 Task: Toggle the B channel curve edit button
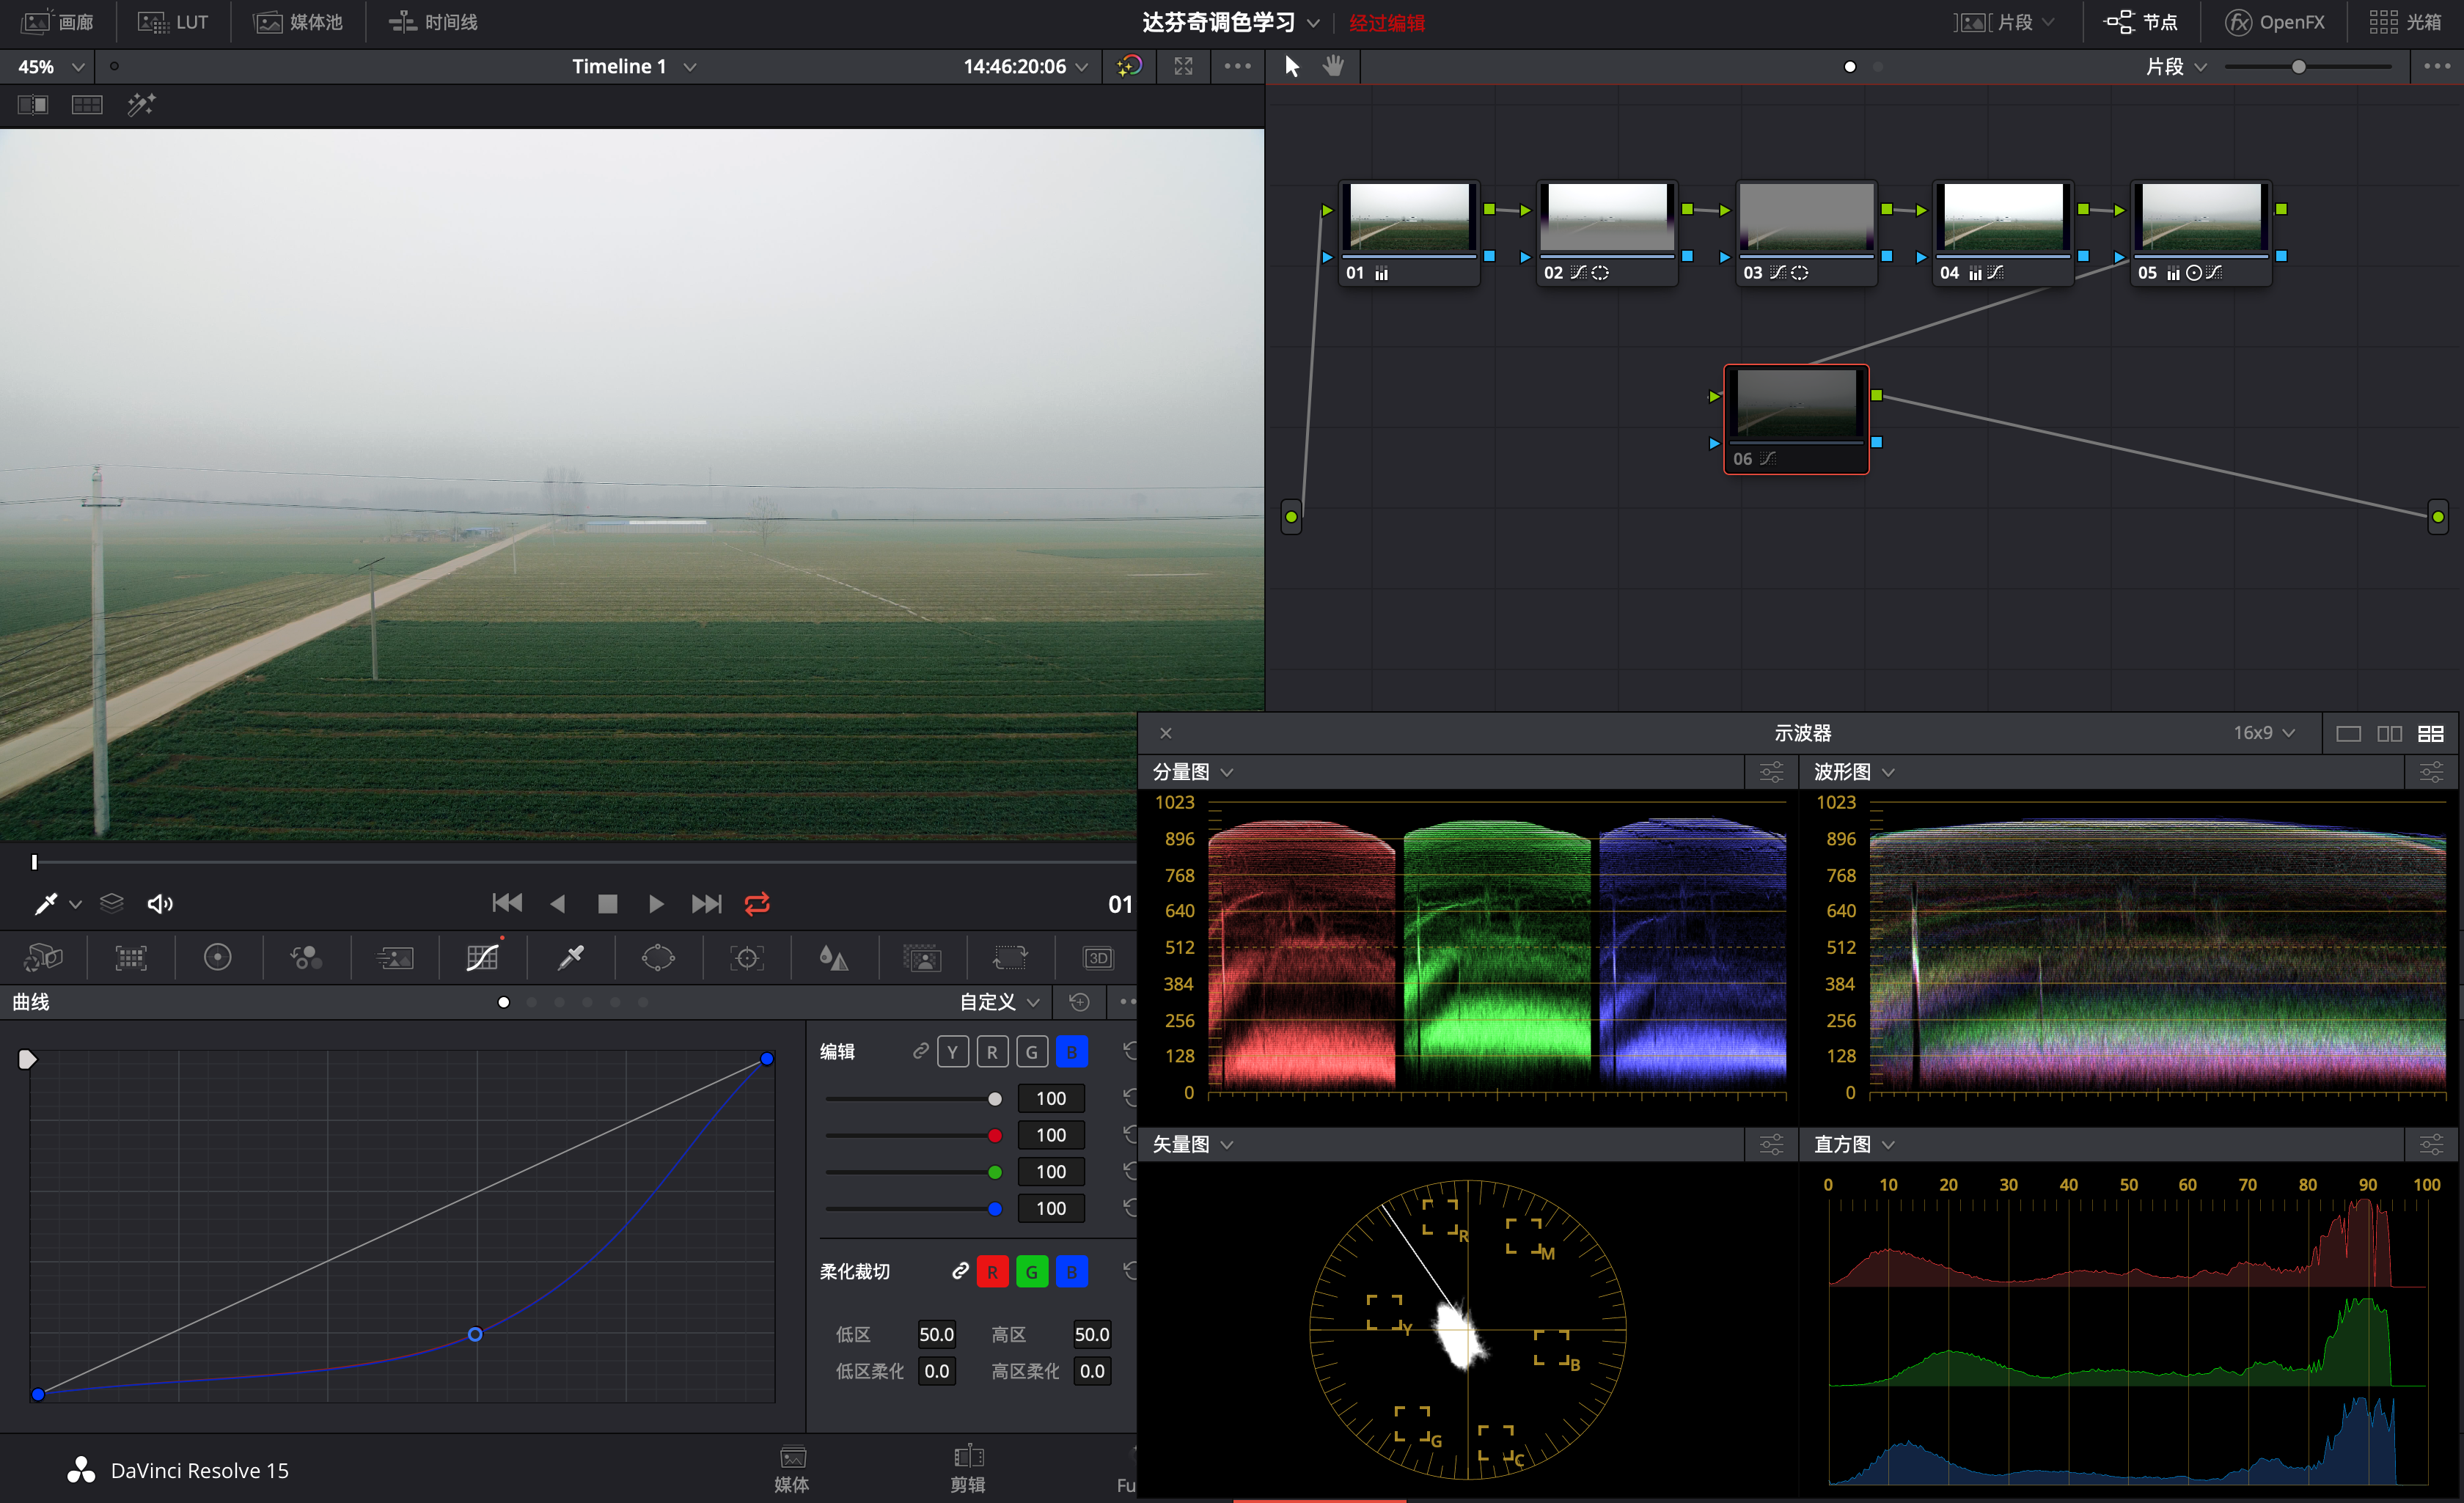pos(1071,1052)
